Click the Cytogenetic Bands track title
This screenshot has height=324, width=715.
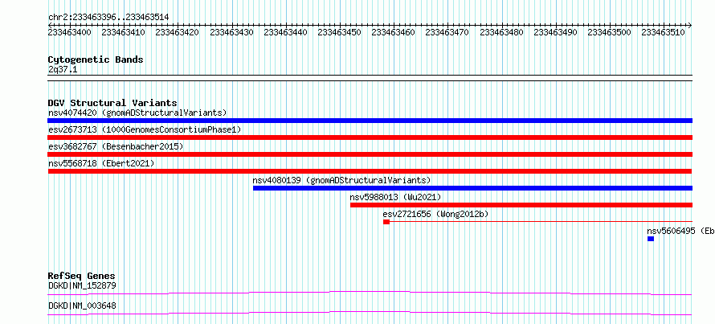click(x=96, y=59)
